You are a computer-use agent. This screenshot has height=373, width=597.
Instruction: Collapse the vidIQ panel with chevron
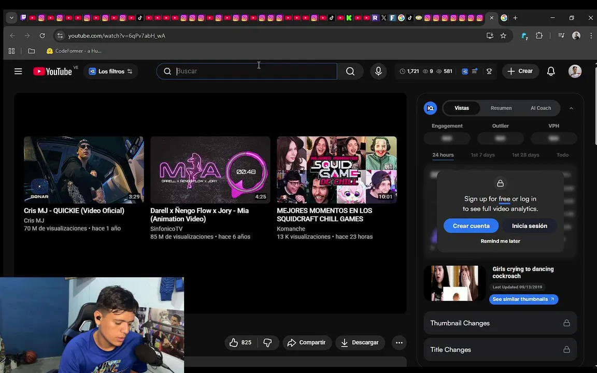(571, 108)
